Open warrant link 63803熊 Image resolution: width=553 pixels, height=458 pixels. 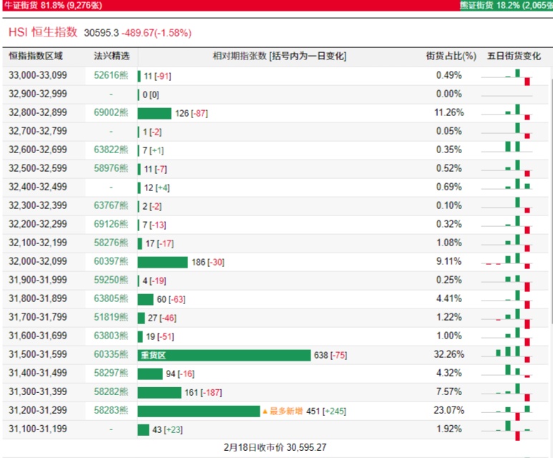click(111, 336)
